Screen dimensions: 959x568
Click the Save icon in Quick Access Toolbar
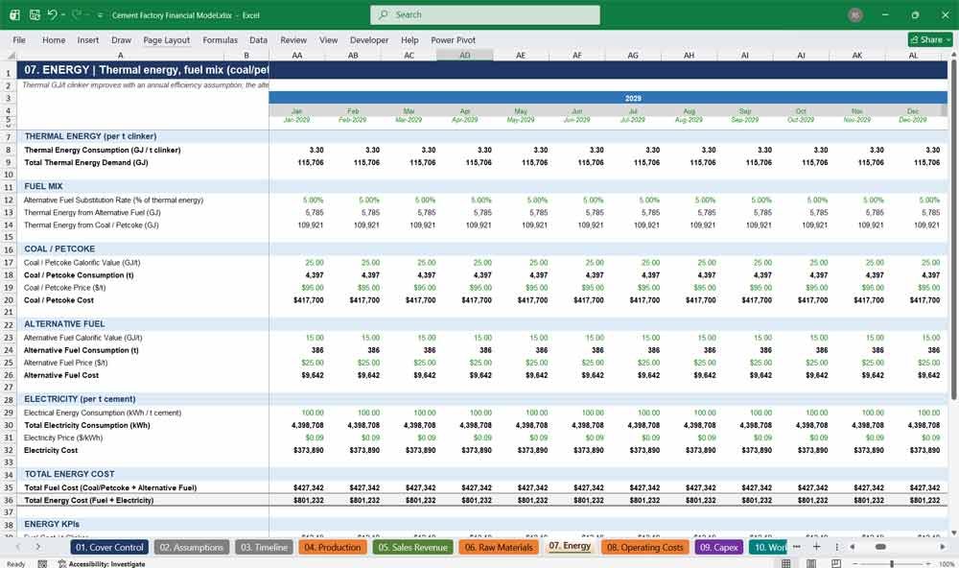tap(35, 14)
